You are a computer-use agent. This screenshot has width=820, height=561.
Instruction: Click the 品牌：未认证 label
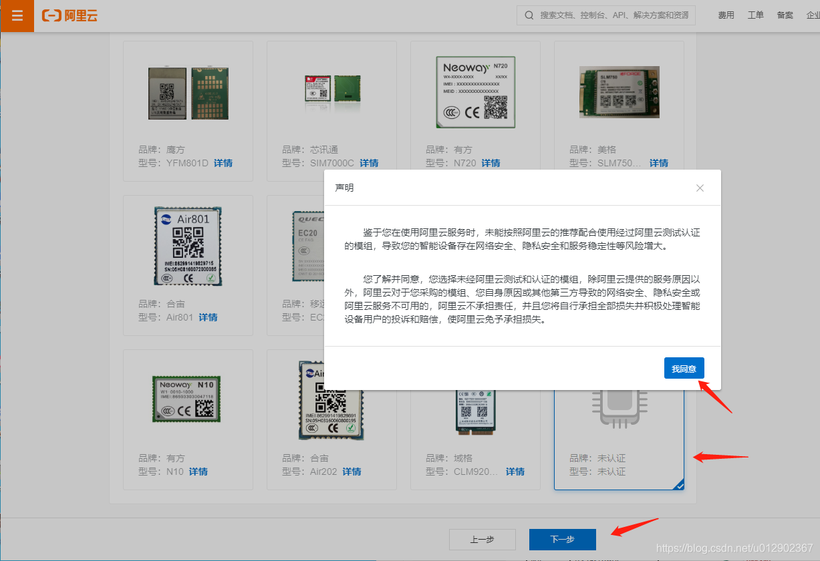point(597,458)
